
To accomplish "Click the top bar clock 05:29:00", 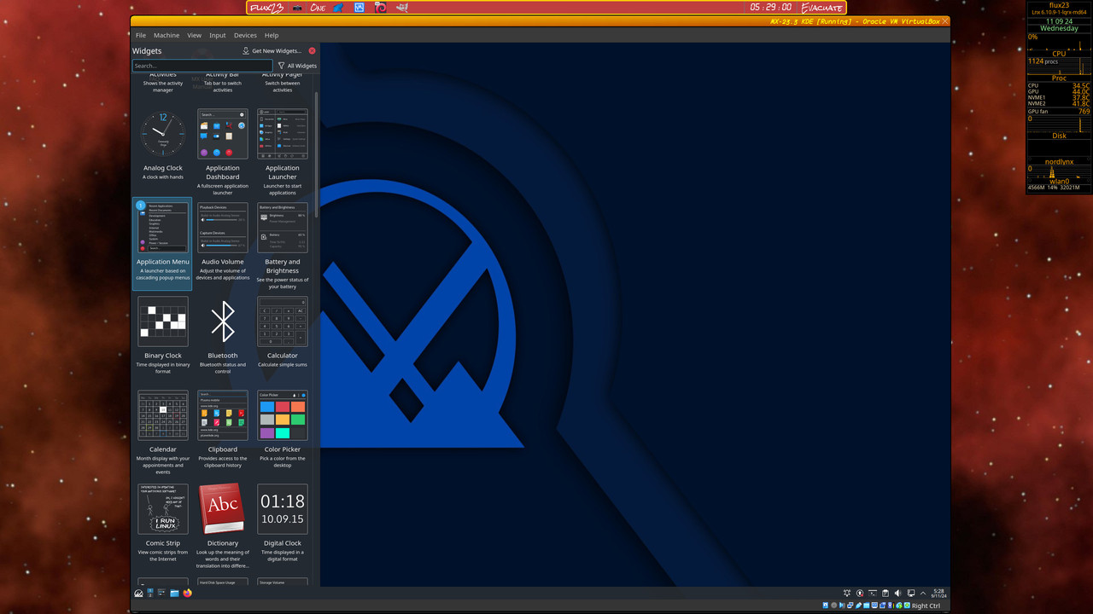I will (x=771, y=8).
